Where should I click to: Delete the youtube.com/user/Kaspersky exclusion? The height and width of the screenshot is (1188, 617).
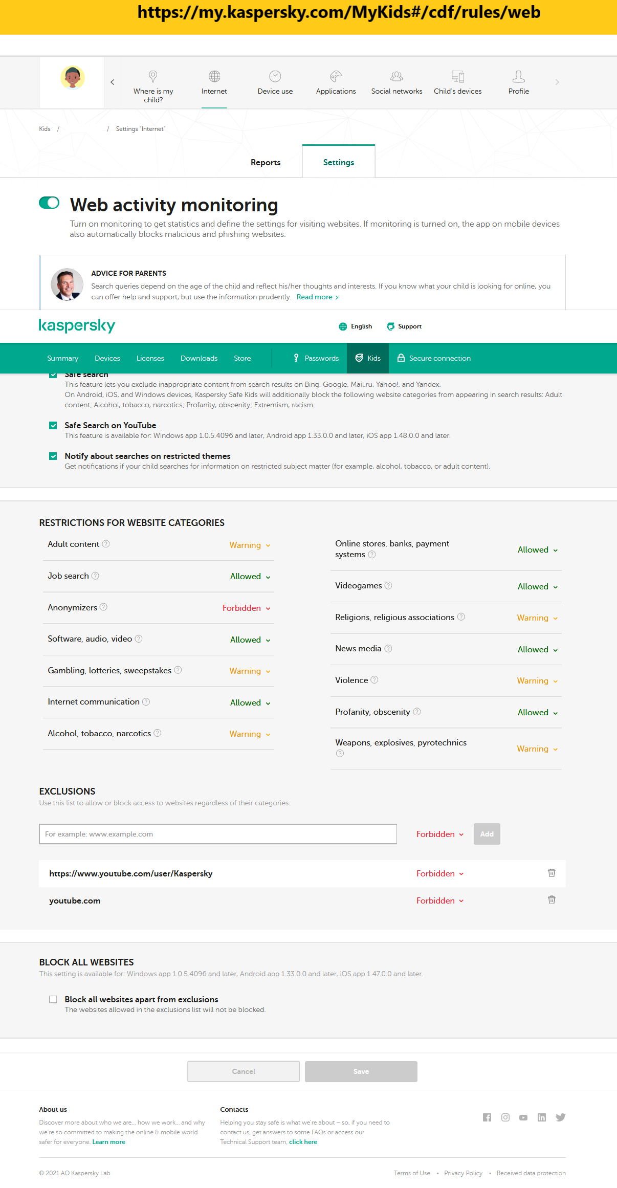[552, 873]
